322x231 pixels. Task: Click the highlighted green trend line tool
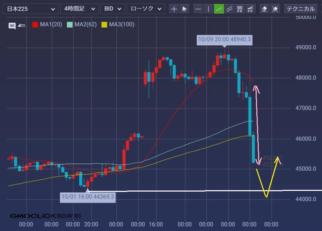(x=219, y=9)
